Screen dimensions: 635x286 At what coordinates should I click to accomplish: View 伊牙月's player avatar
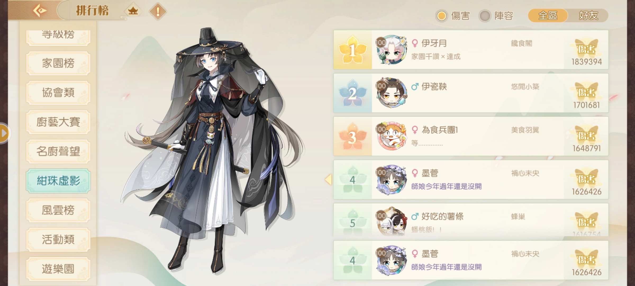pos(392,50)
